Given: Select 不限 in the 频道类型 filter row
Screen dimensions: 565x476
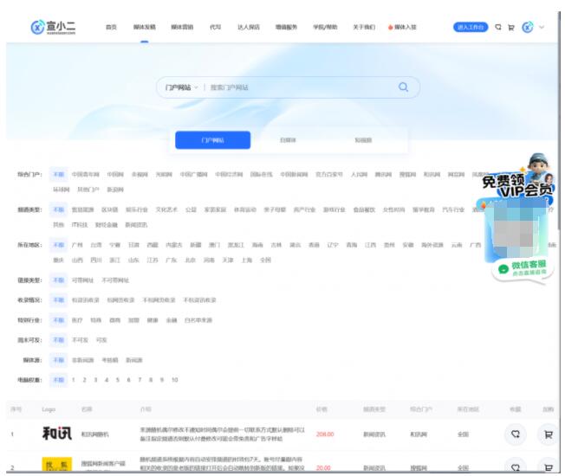Looking at the screenshot, I should [x=58, y=209].
